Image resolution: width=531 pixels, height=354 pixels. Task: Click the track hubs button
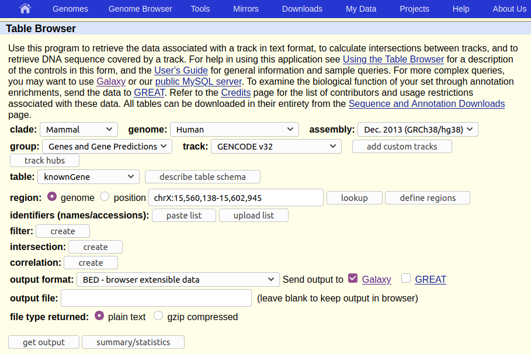tap(45, 161)
